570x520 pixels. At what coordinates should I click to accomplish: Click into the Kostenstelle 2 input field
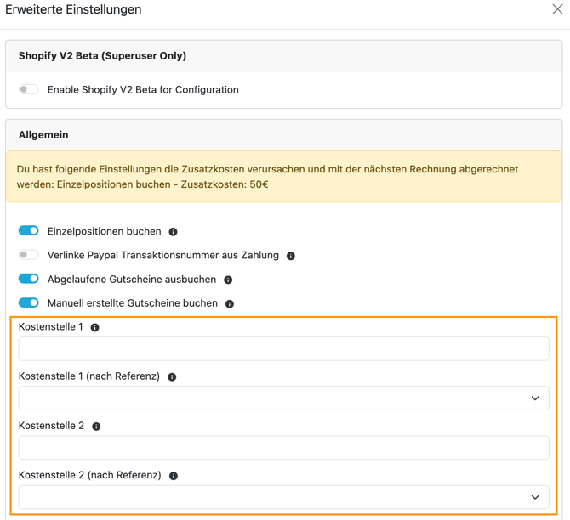coord(283,449)
